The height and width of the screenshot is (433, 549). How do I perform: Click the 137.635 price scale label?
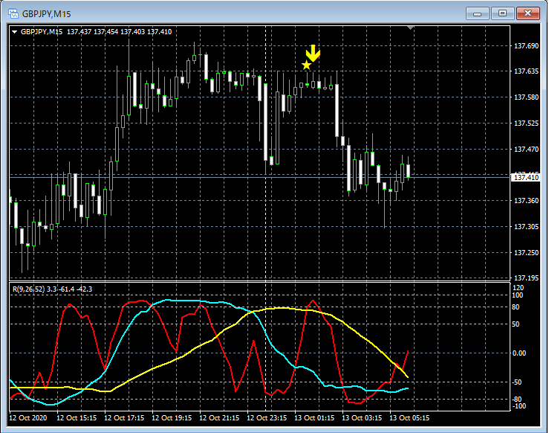[x=526, y=71]
